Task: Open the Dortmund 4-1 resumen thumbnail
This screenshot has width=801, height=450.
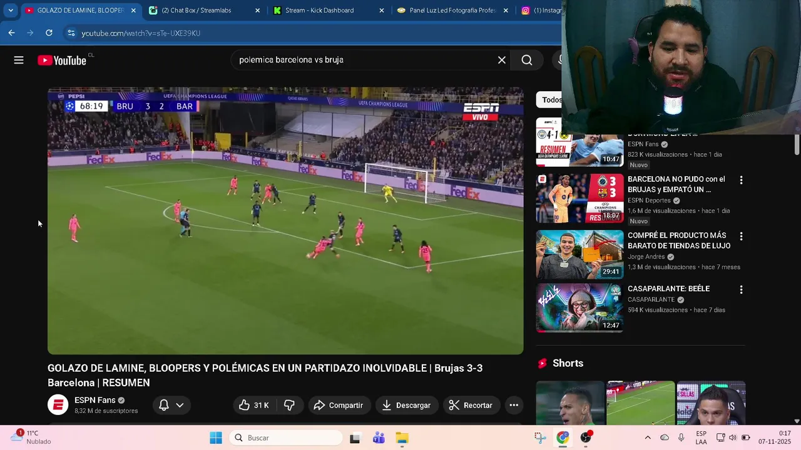Action: [x=579, y=142]
